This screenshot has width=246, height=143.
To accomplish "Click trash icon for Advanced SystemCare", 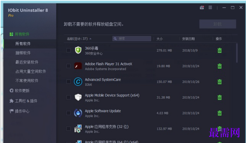I will tap(220, 82).
